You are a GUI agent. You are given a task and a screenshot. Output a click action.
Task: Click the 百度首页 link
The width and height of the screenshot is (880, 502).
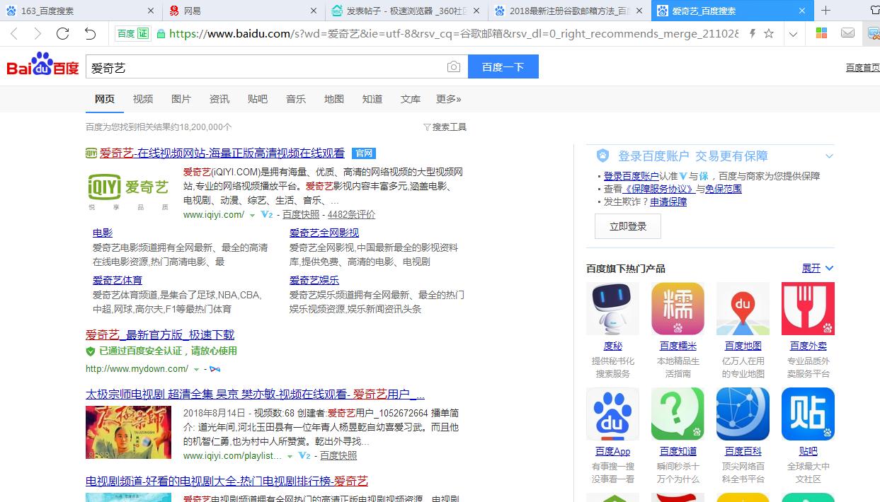(862, 67)
